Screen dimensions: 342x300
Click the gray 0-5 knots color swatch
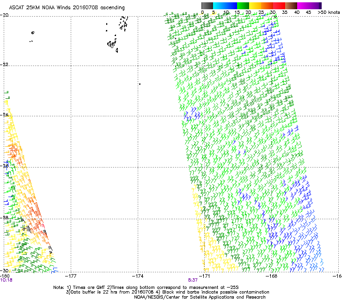point(207,6)
